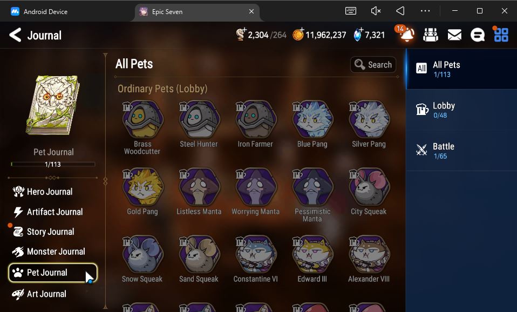Open the blue grid menu icon
The height and width of the screenshot is (312, 517).
(x=501, y=35)
